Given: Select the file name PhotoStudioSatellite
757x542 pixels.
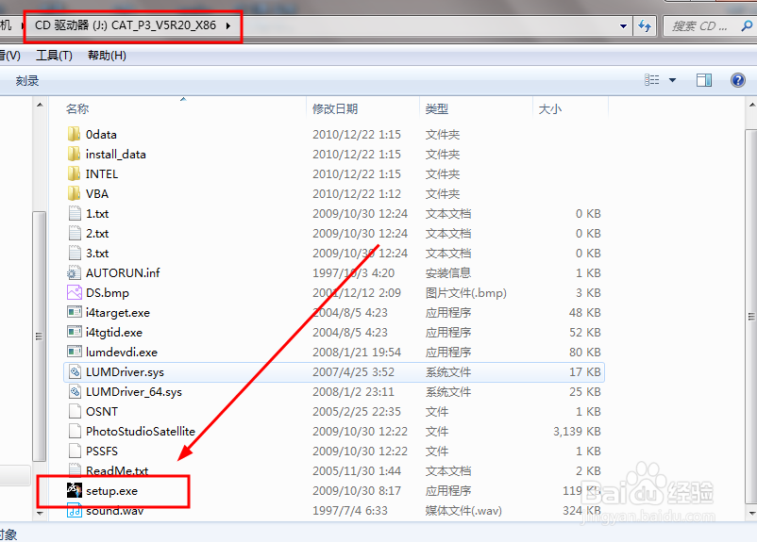Looking at the screenshot, I should (x=141, y=431).
